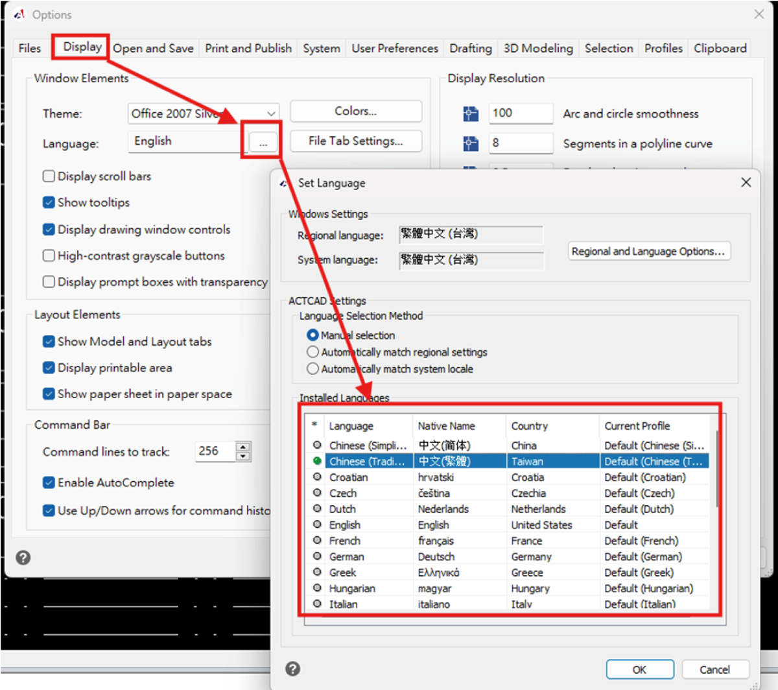Click the Country column header

(552, 426)
